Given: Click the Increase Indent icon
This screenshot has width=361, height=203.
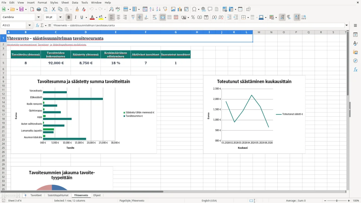Looking at the screenshot, I should [229, 17].
